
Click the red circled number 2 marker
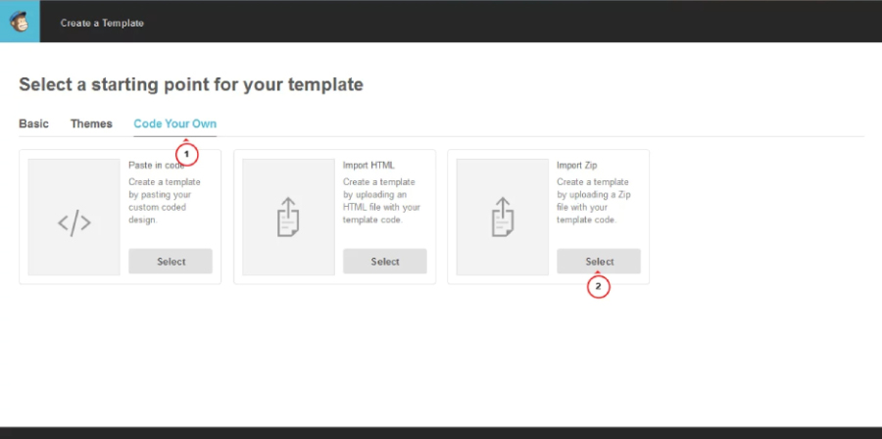pyautogui.click(x=598, y=287)
